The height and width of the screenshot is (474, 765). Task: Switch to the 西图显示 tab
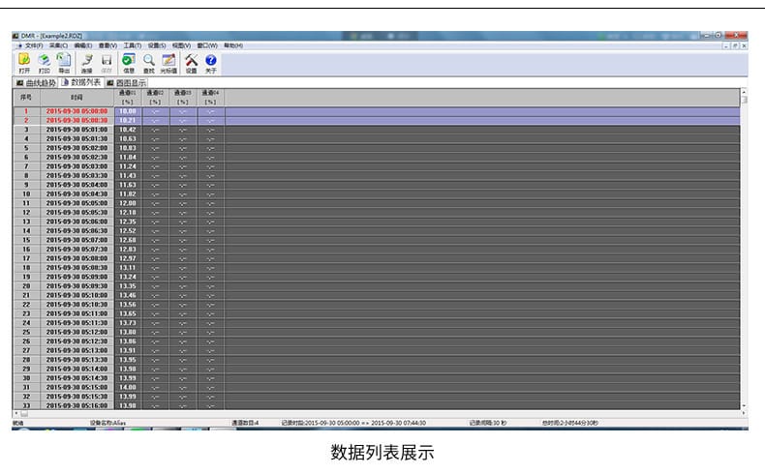point(126,83)
